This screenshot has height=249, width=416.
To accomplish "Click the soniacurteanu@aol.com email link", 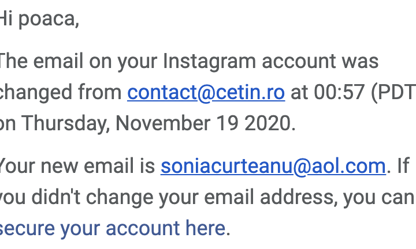I will [x=273, y=166].
